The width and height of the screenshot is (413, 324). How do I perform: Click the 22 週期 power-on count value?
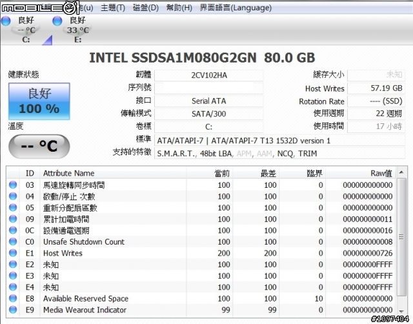point(376,114)
